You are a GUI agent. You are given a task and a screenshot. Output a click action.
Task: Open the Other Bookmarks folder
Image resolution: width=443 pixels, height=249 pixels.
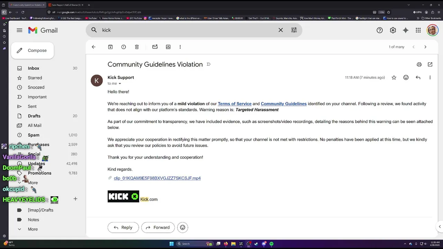[431, 18]
